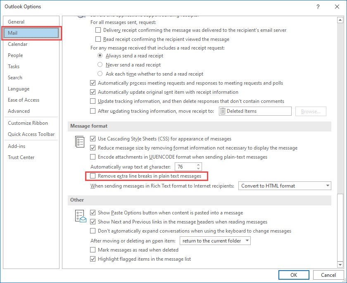Image resolution: width=347 pixels, height=283 pixels.
Task: Open the General category
Action: [x=31, y=21]
